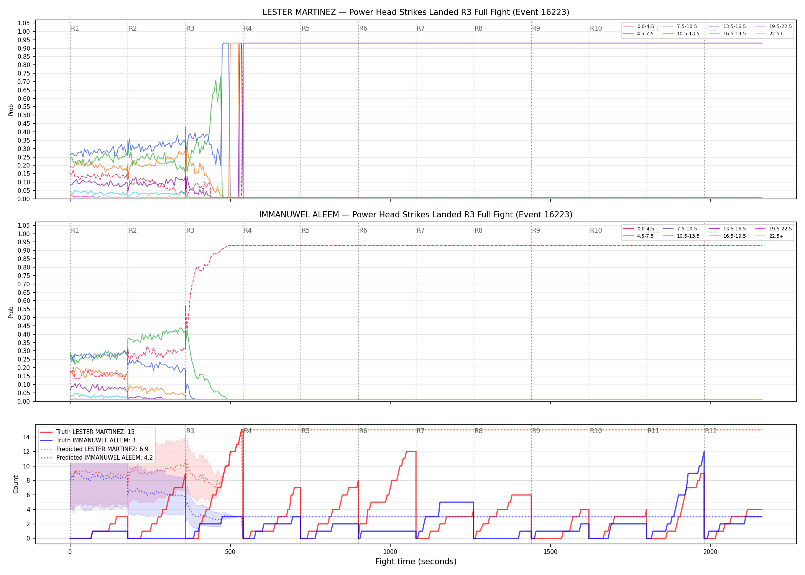Click R4 marker in the Count chart
Image resolution: width=805 pixels, height=575 pixels.
[x=248, y=431]
